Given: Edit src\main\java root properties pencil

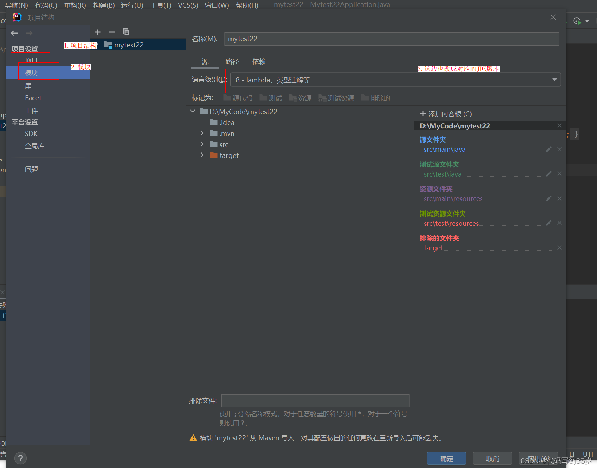Looking at the screenshot, I should coord(548,149).
